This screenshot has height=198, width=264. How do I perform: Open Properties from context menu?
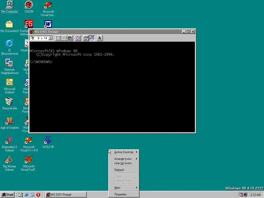[124, 194]
